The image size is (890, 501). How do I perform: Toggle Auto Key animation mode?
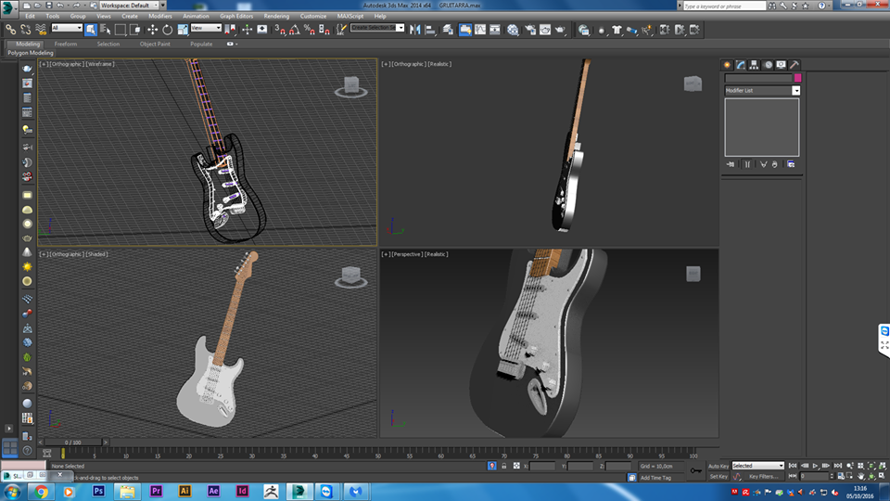[x=718, y=466]
